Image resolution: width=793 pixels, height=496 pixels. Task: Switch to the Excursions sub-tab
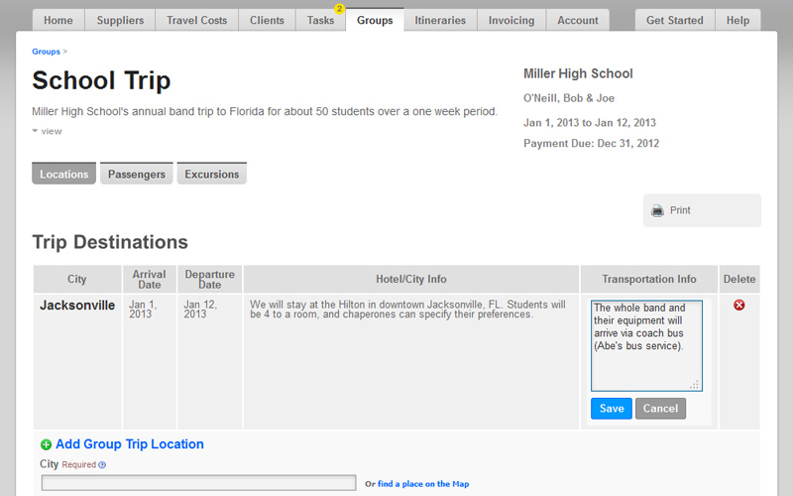tap(212, 174)
